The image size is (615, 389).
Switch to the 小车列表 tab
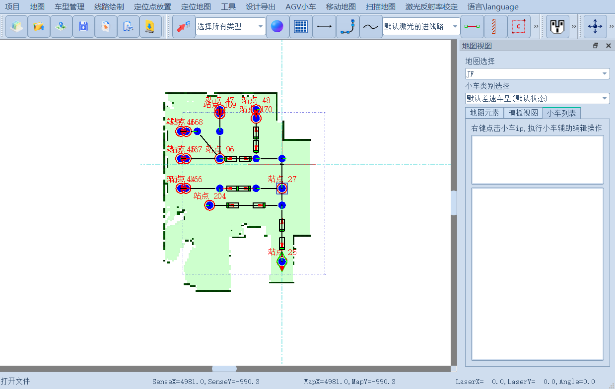coord(561,113)
